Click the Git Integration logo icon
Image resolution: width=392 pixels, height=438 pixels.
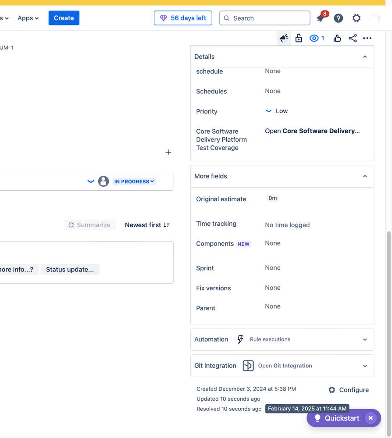(248, 366)
